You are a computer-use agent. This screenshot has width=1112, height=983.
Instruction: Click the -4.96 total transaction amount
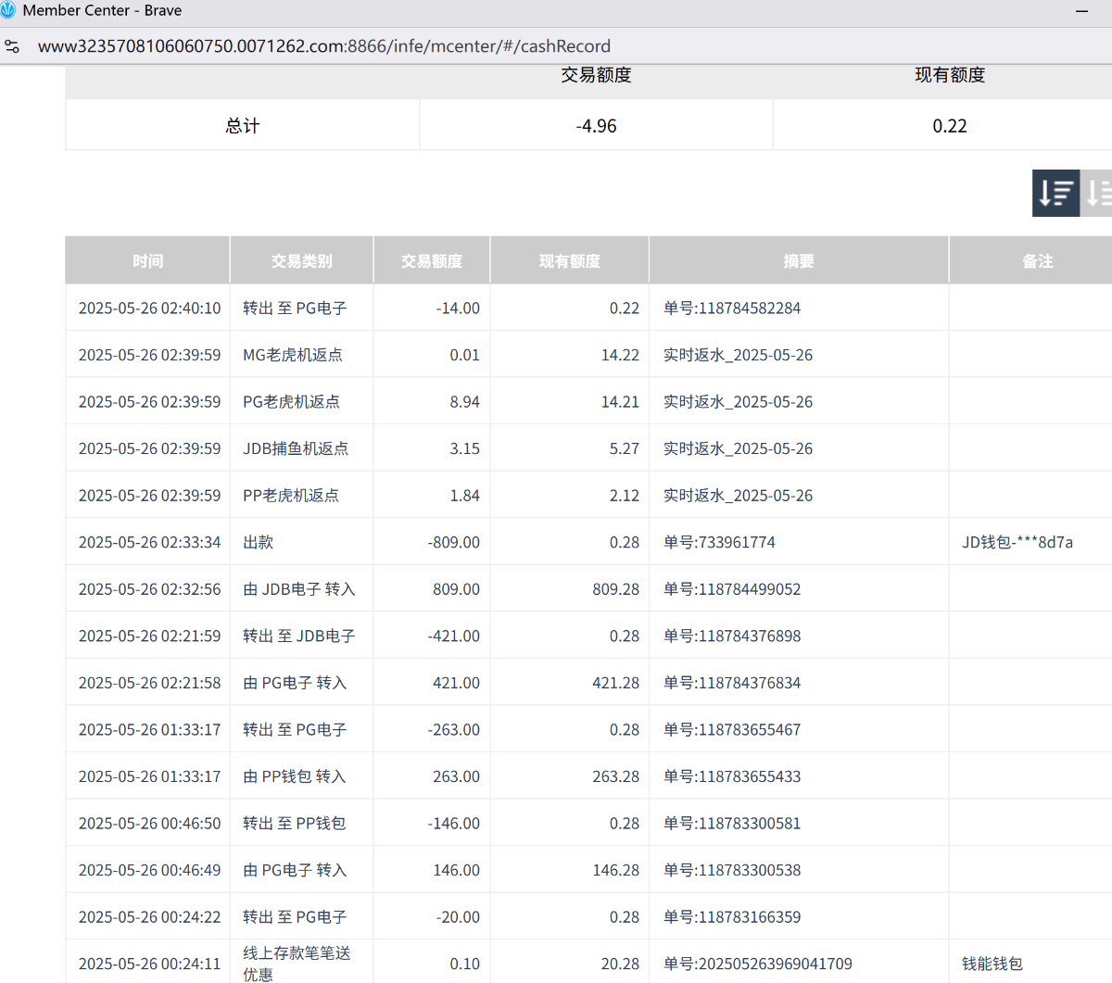[x=596, y=126]
